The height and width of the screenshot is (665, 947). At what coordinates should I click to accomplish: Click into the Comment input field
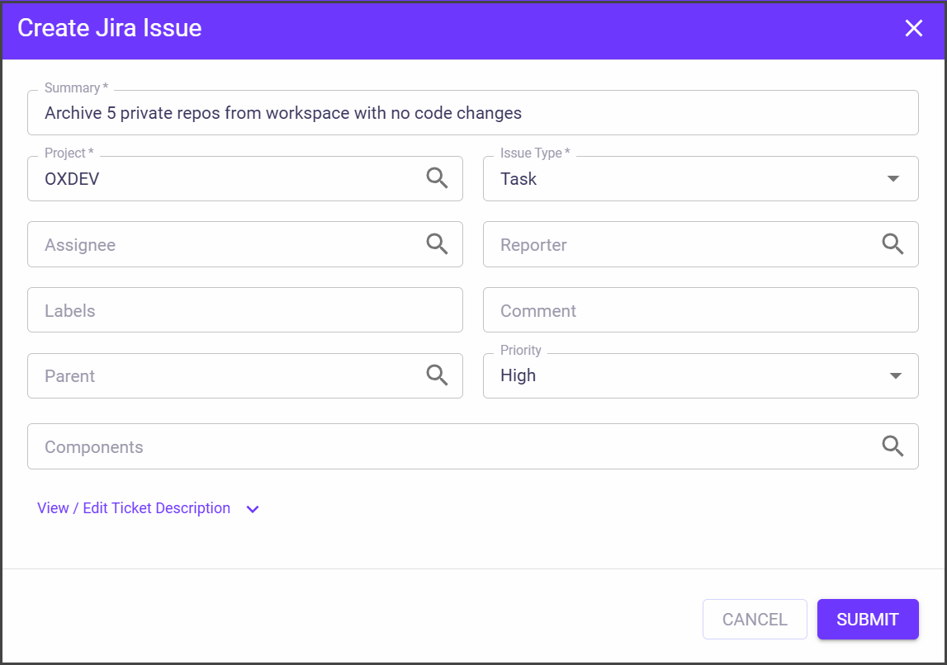700,310
